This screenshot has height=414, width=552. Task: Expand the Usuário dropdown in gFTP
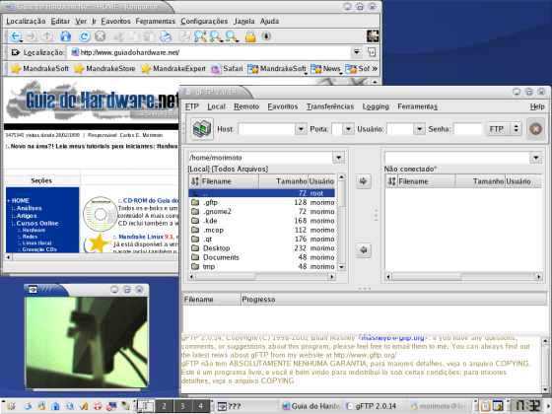(x=419, y=129)
